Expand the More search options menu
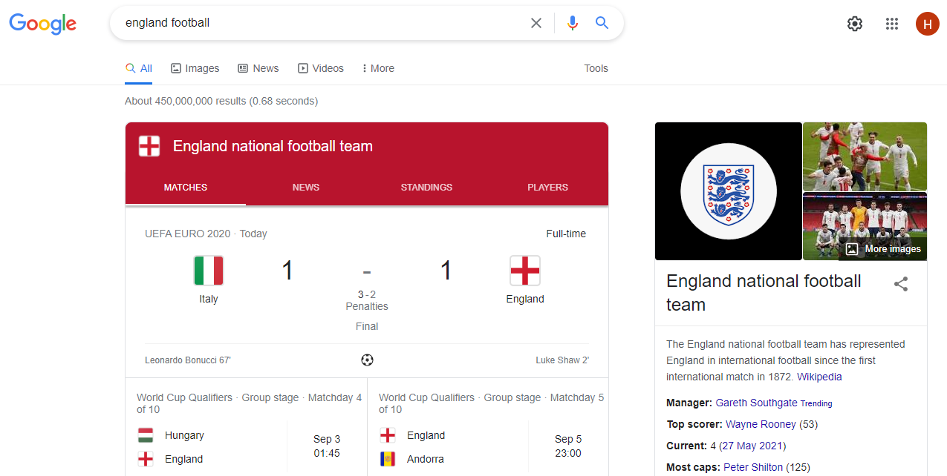The image size is (947, 476). [x=378, y=68]
